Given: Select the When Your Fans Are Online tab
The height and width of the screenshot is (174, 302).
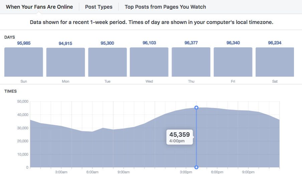Looking at the screenshot, I should point(39,7).
